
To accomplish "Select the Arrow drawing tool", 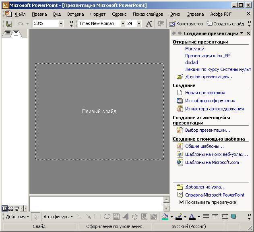I will [x=89, y=217].
